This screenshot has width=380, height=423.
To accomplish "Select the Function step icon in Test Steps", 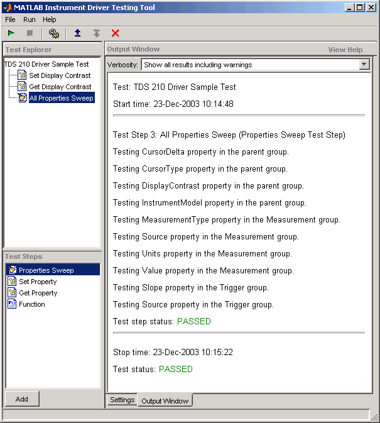I will [x=13, y=304].
